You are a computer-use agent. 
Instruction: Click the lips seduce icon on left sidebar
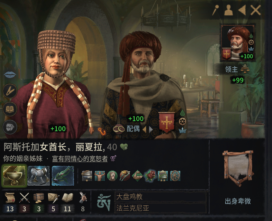pos(10,75)
